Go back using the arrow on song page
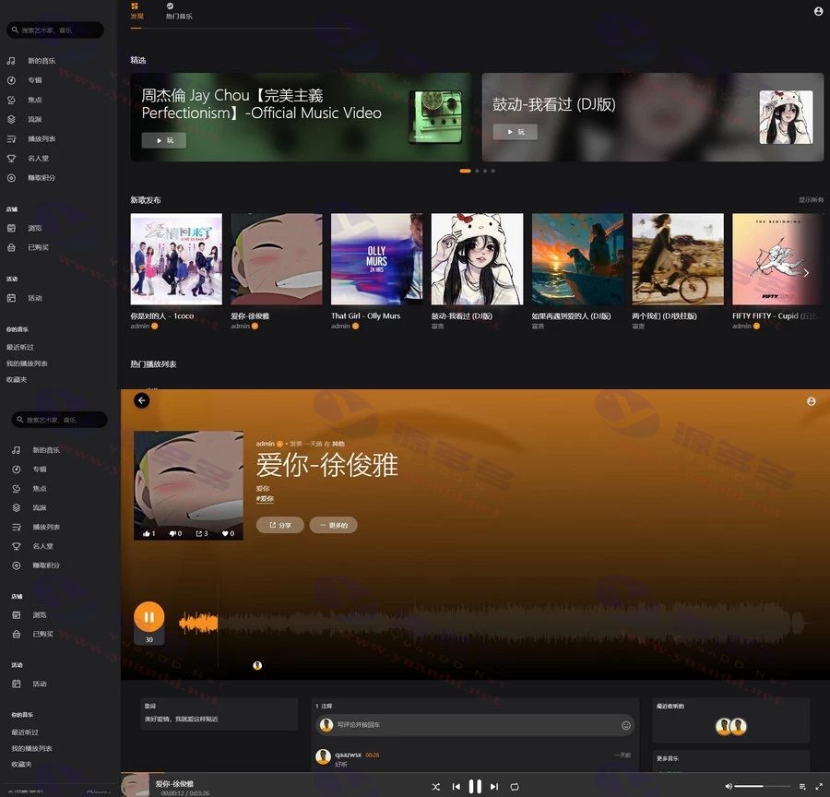 [141, 400]
